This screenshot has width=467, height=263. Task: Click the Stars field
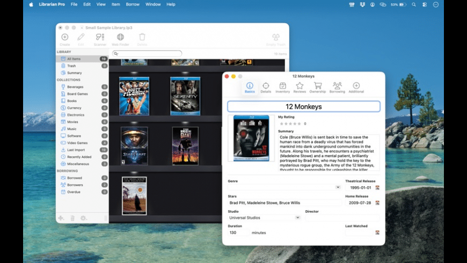[x=284, y=203]
